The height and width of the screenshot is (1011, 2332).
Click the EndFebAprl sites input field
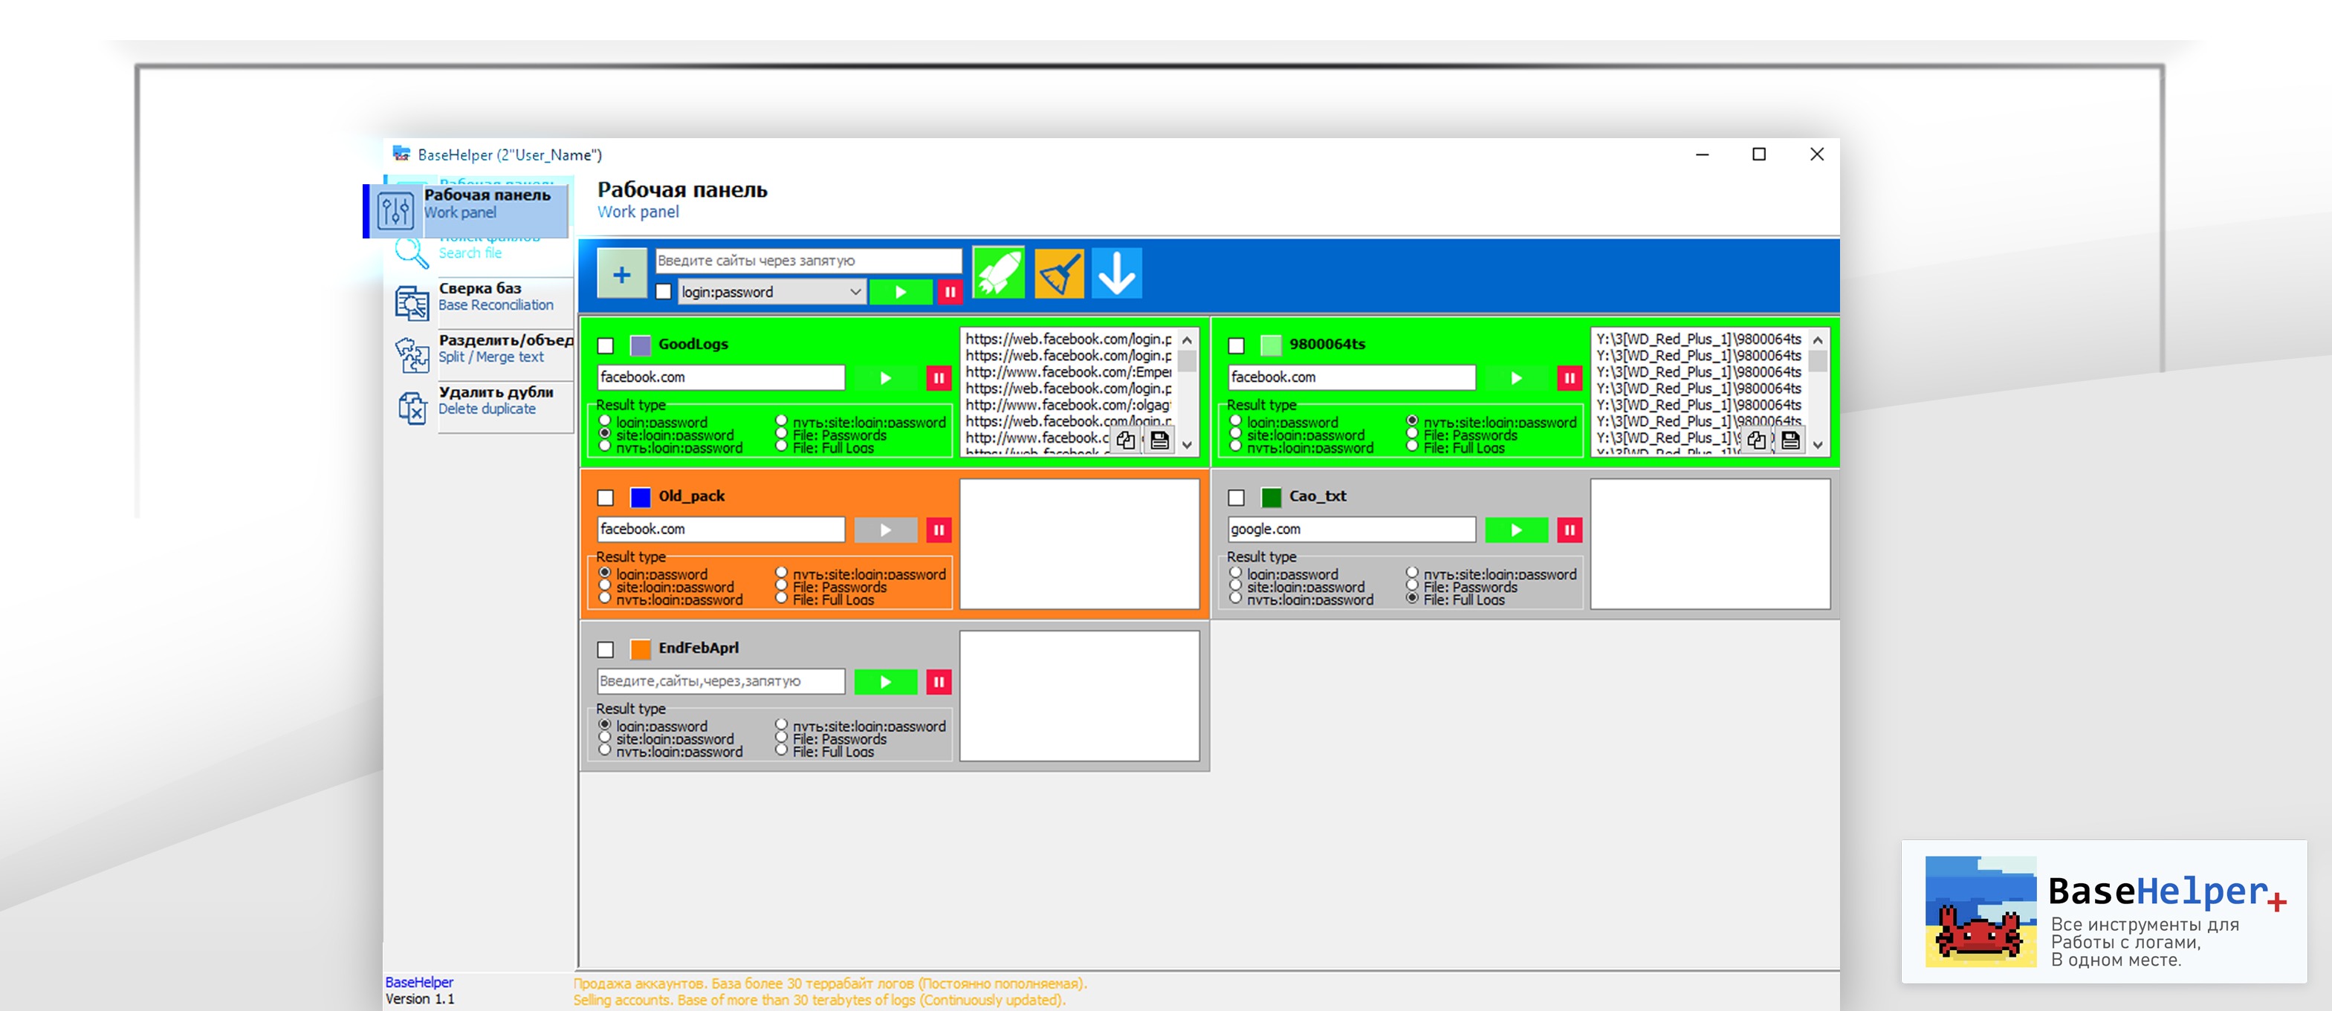tap(721, 681)
